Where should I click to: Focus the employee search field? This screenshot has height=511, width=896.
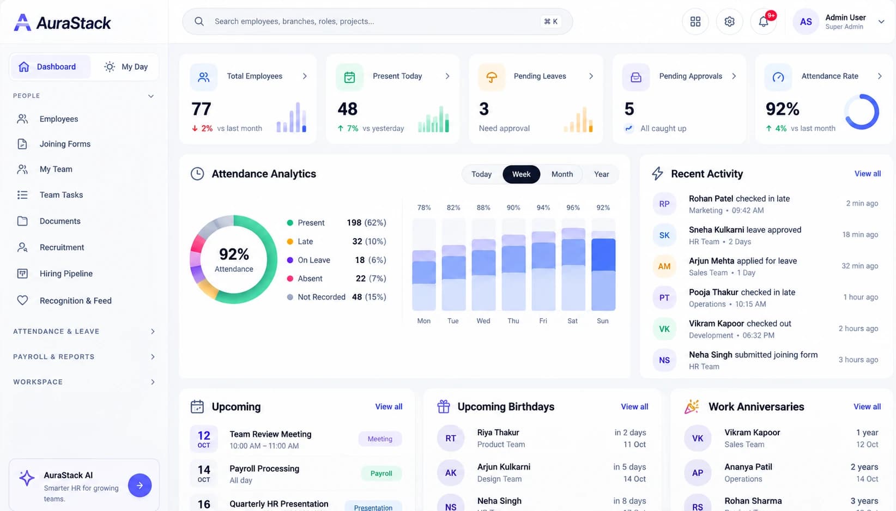pos(377,21)
